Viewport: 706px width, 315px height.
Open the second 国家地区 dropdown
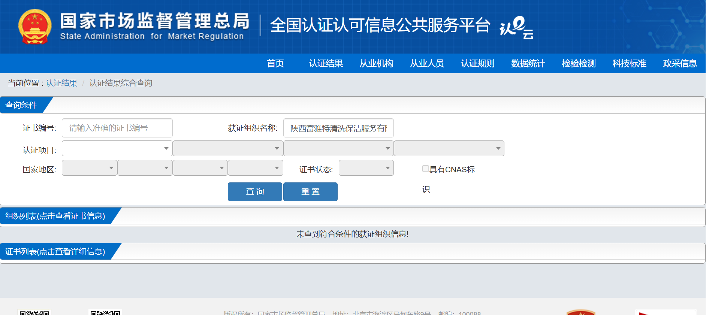click(x=145, y=168)
